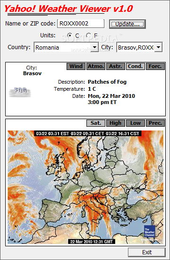This screenshot has width=170, height=260.
Task: Click the Update... button
Action: [127, 24]
